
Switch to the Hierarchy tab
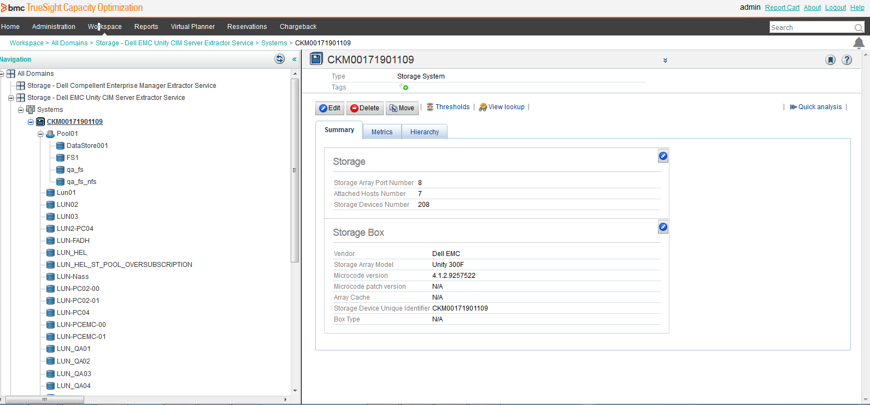(425, 132)
